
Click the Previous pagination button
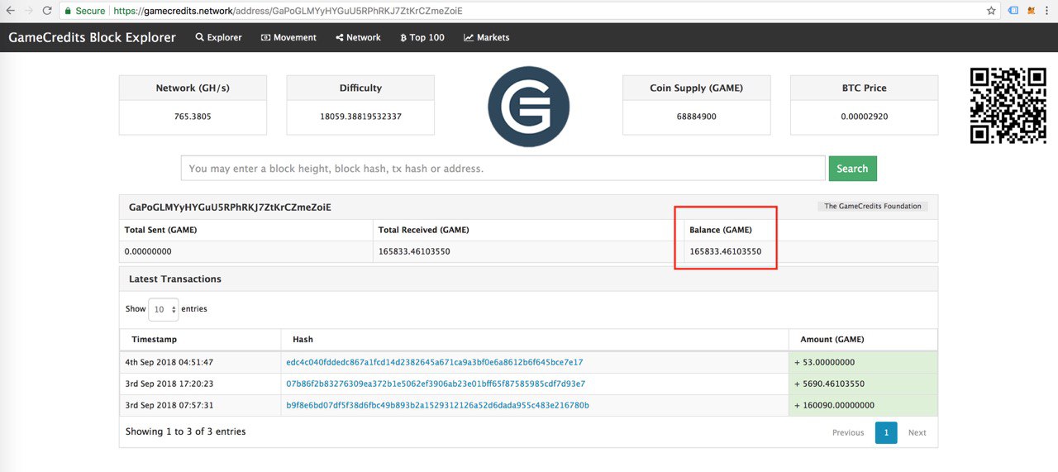pyautogui.click(x=848, y=432)
